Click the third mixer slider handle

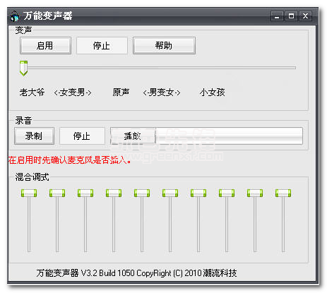pyautogui.click(x=85, y=193)
